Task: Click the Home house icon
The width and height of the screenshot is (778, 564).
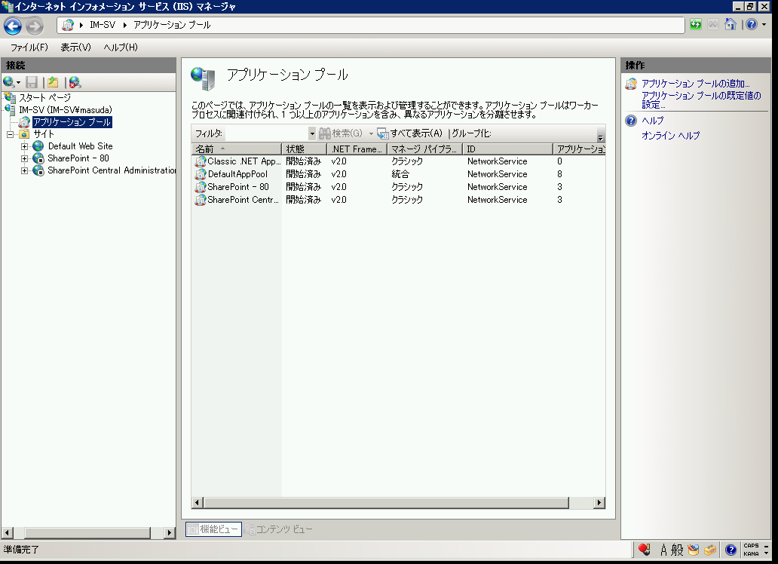Action: pos(730,25)
